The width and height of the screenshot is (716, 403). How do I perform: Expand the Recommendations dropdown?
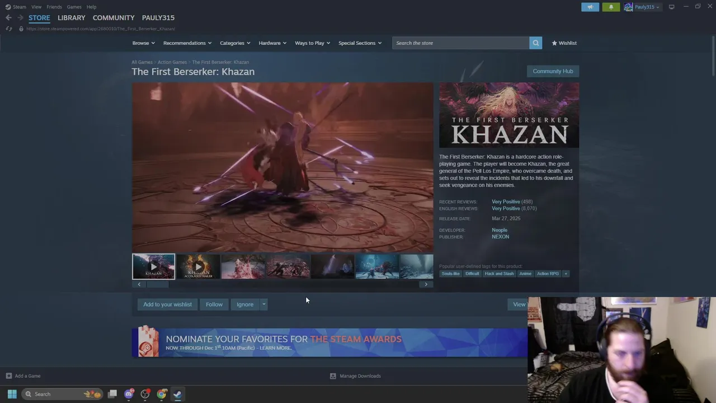tap(187, 43)
